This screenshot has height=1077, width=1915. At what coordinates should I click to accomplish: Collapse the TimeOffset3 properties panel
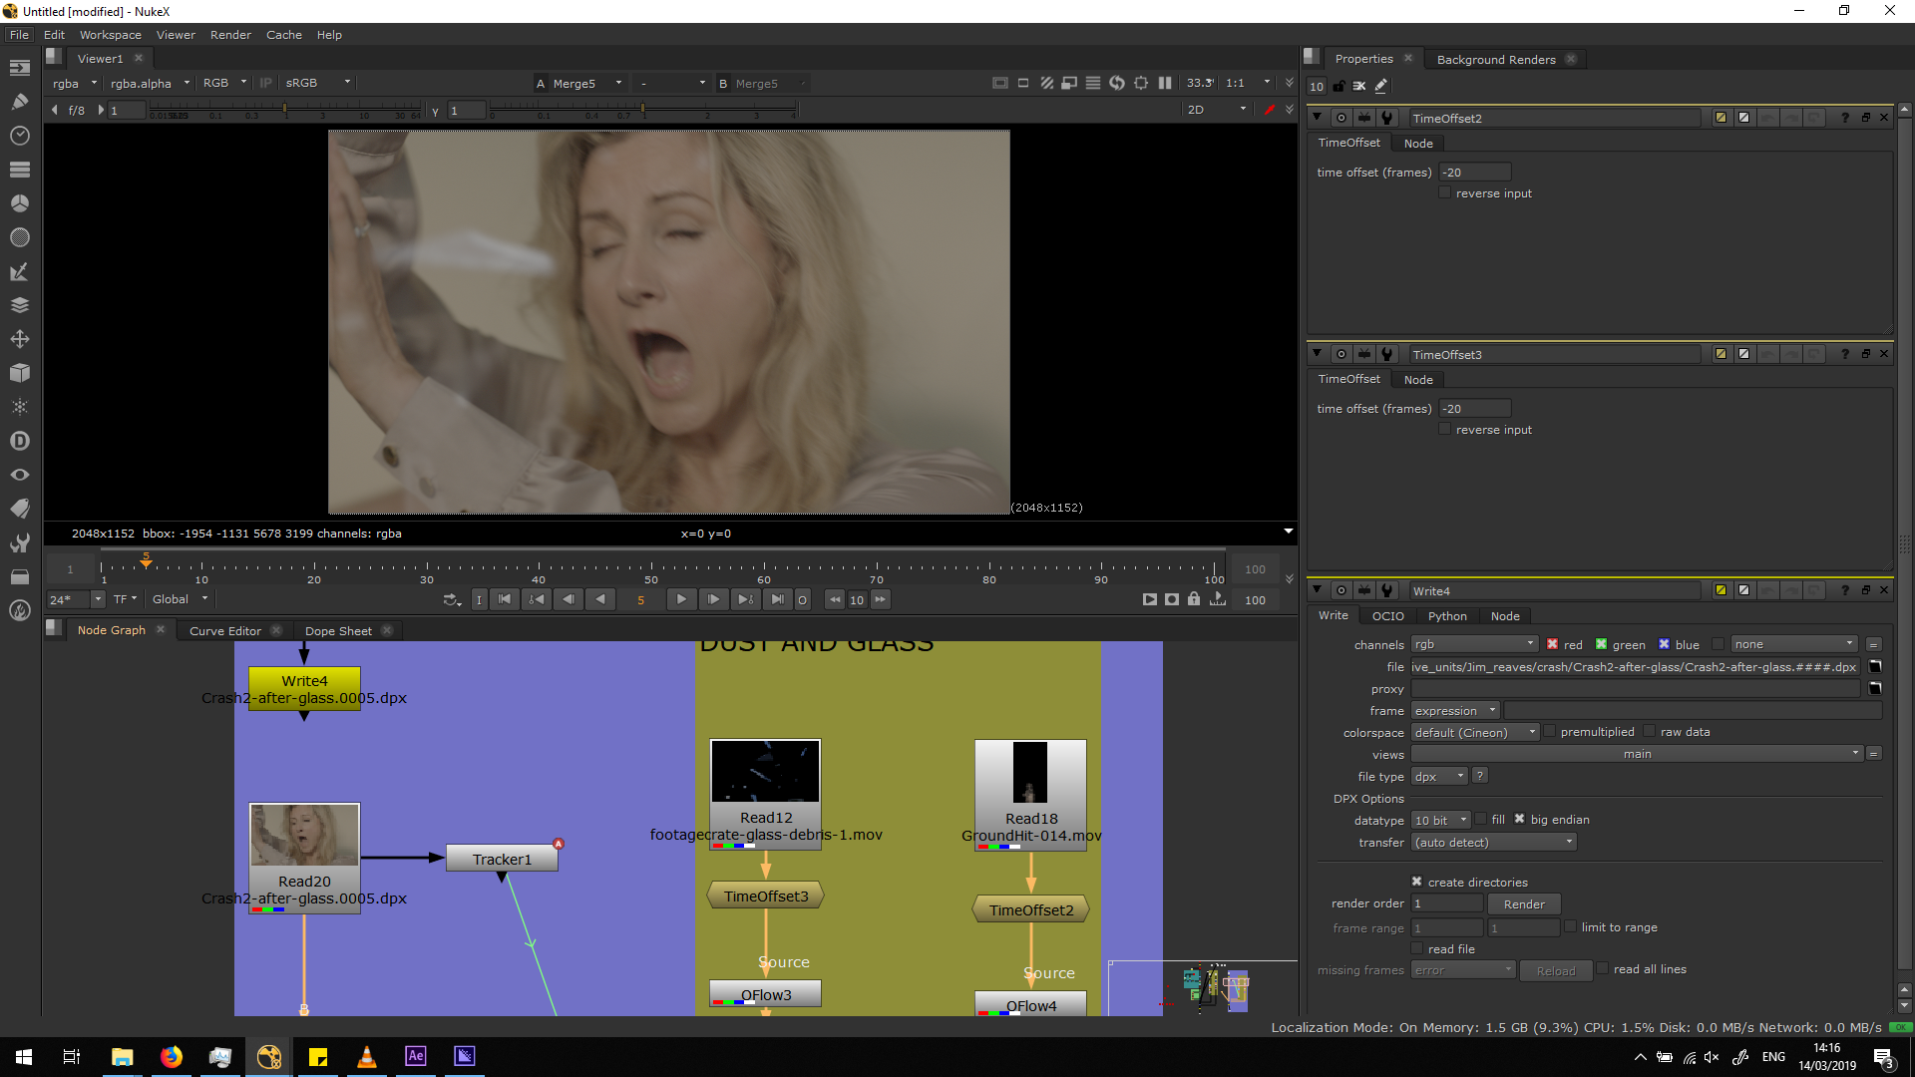coord(1317,353)
